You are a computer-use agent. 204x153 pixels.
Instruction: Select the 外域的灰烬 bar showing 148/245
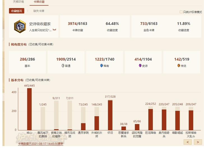[x=97, y=119]
